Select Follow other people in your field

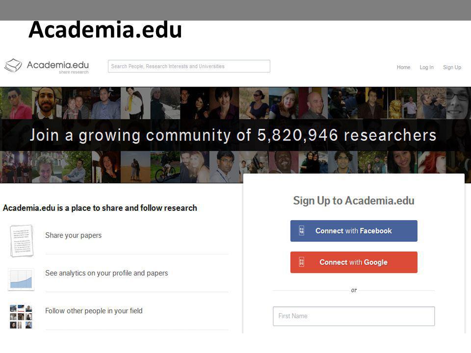pyautogui.click(x=94, y=311)
